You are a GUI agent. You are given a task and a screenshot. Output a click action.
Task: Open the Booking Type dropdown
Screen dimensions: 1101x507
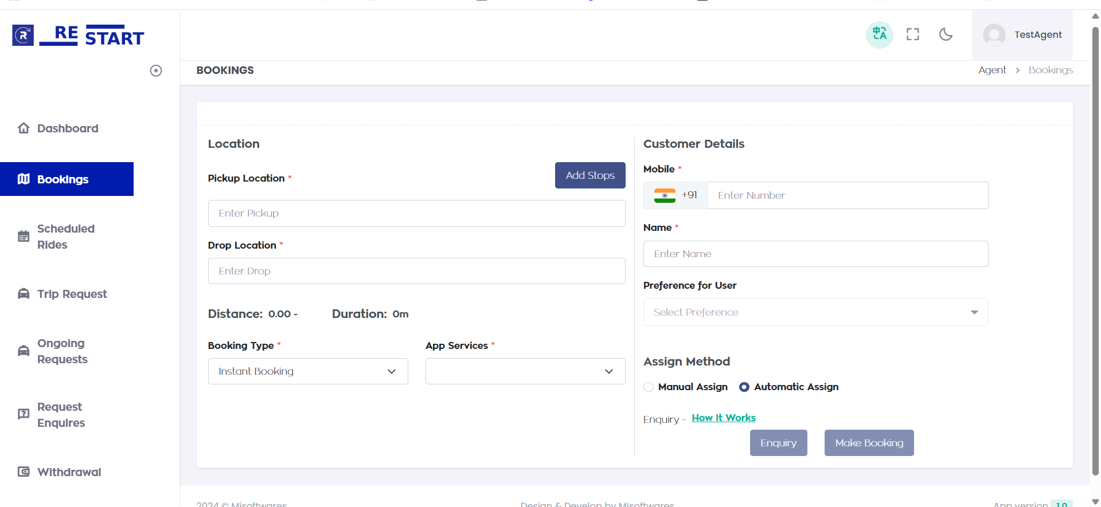[x=308, y=371]
